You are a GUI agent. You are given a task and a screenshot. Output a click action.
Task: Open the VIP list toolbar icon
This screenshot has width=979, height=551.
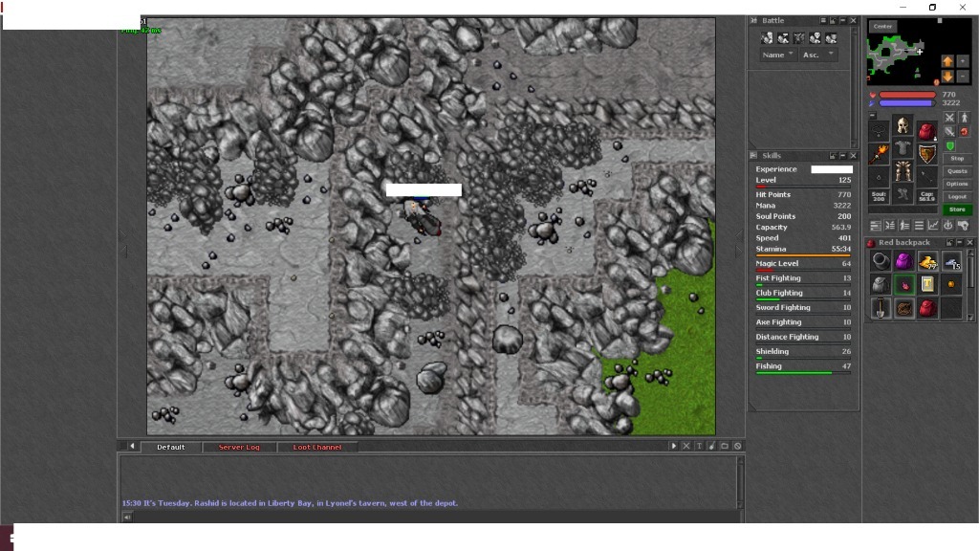[x=904, y=225]
